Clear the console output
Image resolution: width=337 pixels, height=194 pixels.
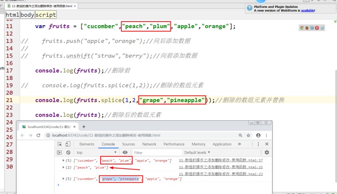tap(68, 152)
